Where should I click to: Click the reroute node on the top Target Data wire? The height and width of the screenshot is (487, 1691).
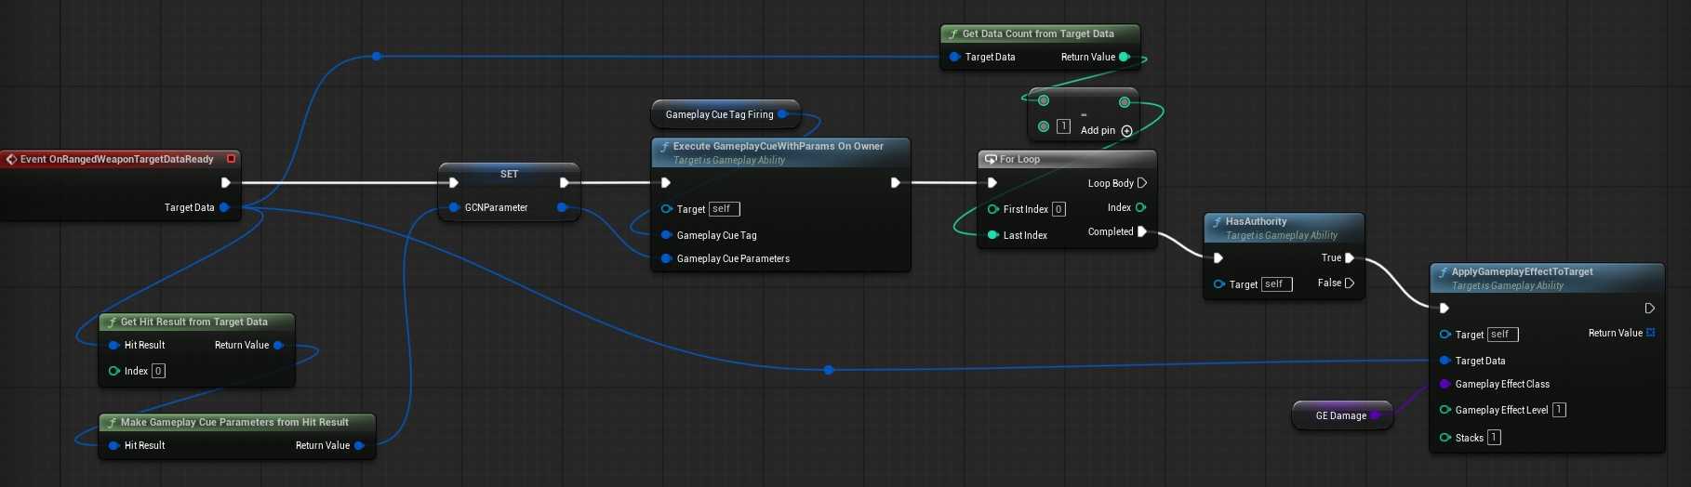(377, 57)
